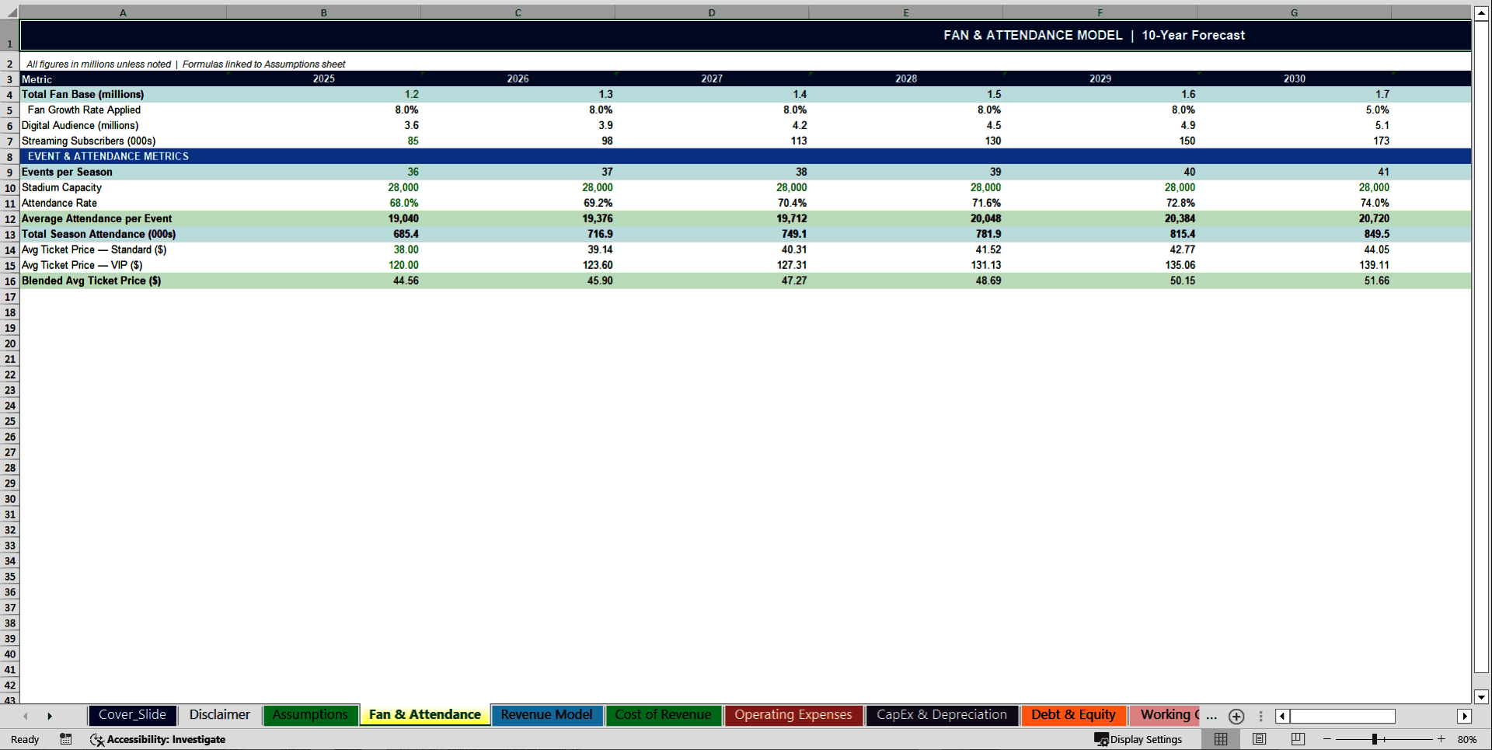Open Page Break Preview via its icon

1296,739
